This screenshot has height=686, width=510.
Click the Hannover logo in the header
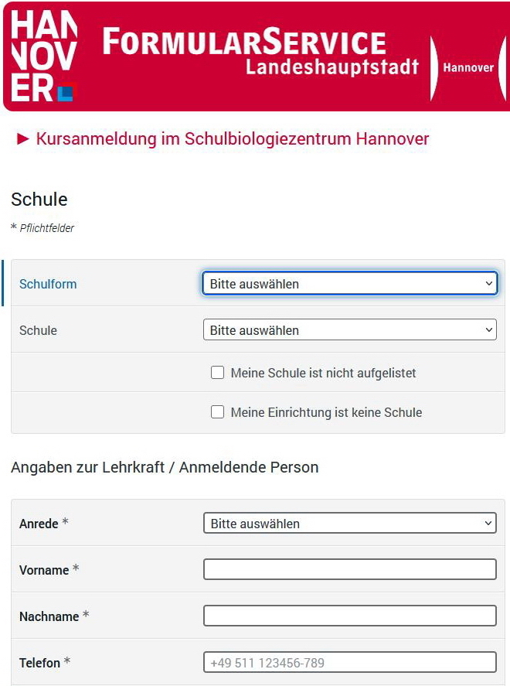[43, 57]
